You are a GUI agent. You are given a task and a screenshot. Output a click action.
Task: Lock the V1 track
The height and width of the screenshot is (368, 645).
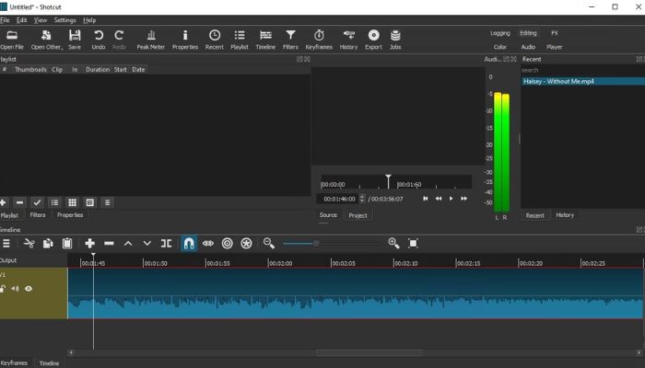pos(3,289)
